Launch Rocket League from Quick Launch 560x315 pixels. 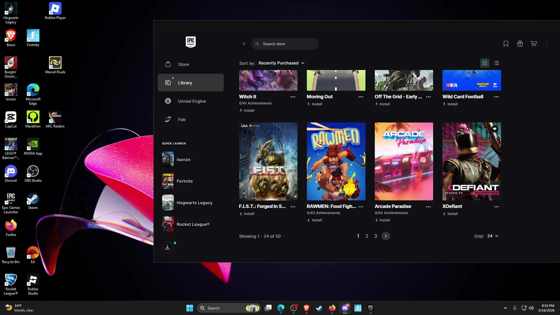tap(191, 224)
